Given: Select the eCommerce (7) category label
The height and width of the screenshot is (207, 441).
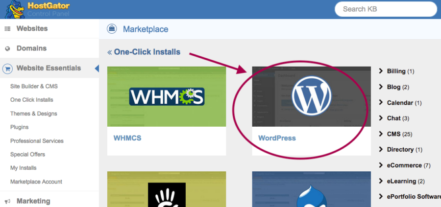Looking at the screenshot, I should pos(409,165).
